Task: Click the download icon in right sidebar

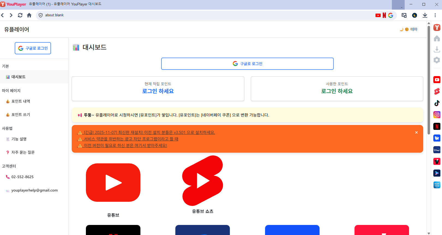Action: (437, 49)
